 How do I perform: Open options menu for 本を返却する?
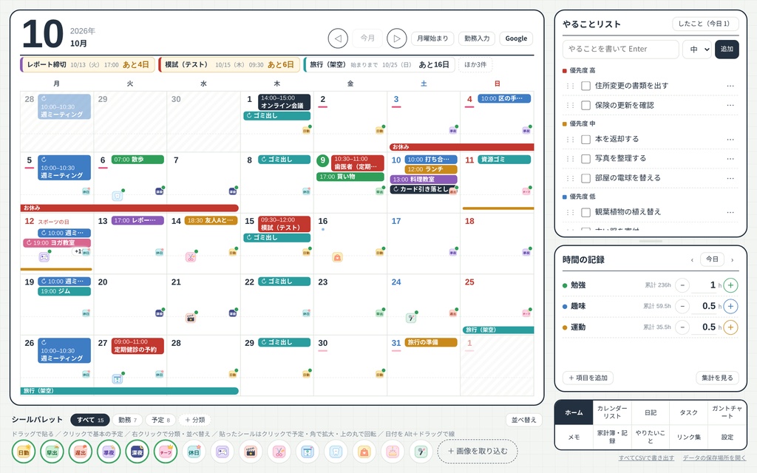tap(730, 139)
